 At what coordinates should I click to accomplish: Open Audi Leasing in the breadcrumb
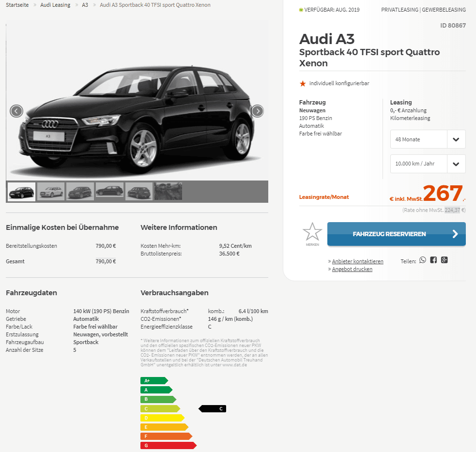pos(55,5)
